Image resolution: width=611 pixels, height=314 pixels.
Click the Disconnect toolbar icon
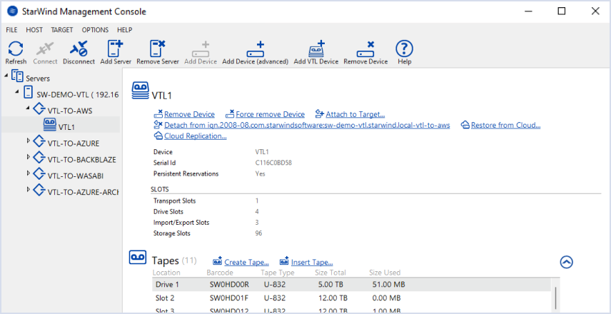click(79, 49)
